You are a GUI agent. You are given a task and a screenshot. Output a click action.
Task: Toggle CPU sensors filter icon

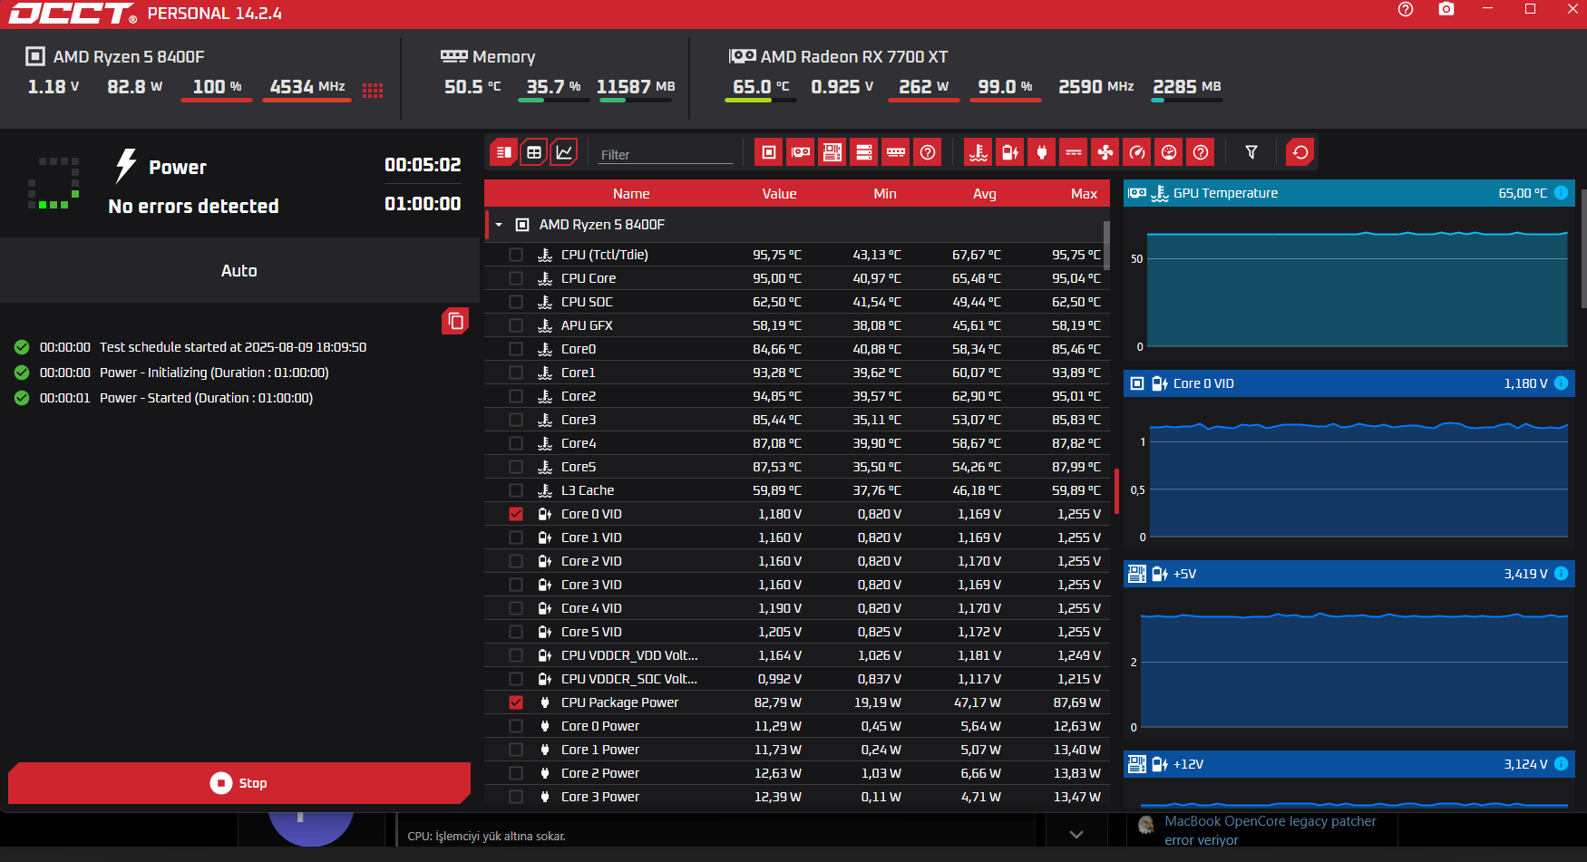pyautogui.click(x=769, y=152)
